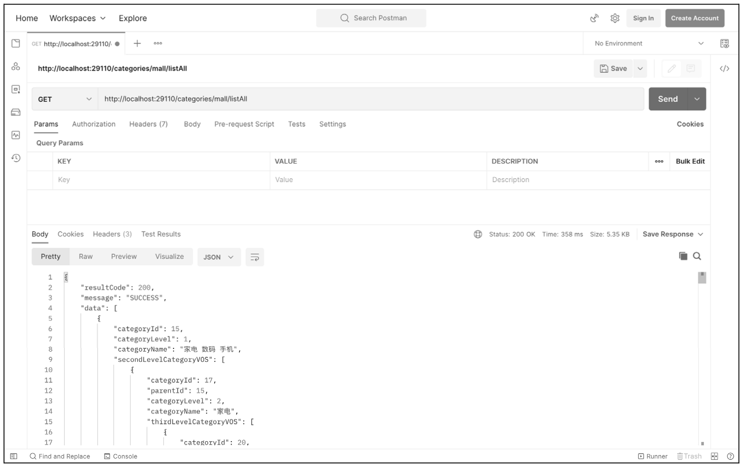Open Collections in the left sidebar
Screen dimensions: 743x467
(16, 43)
